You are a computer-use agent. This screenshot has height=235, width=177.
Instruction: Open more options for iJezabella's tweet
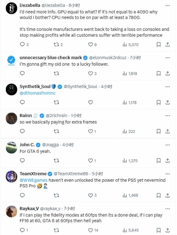coord(167,6)
